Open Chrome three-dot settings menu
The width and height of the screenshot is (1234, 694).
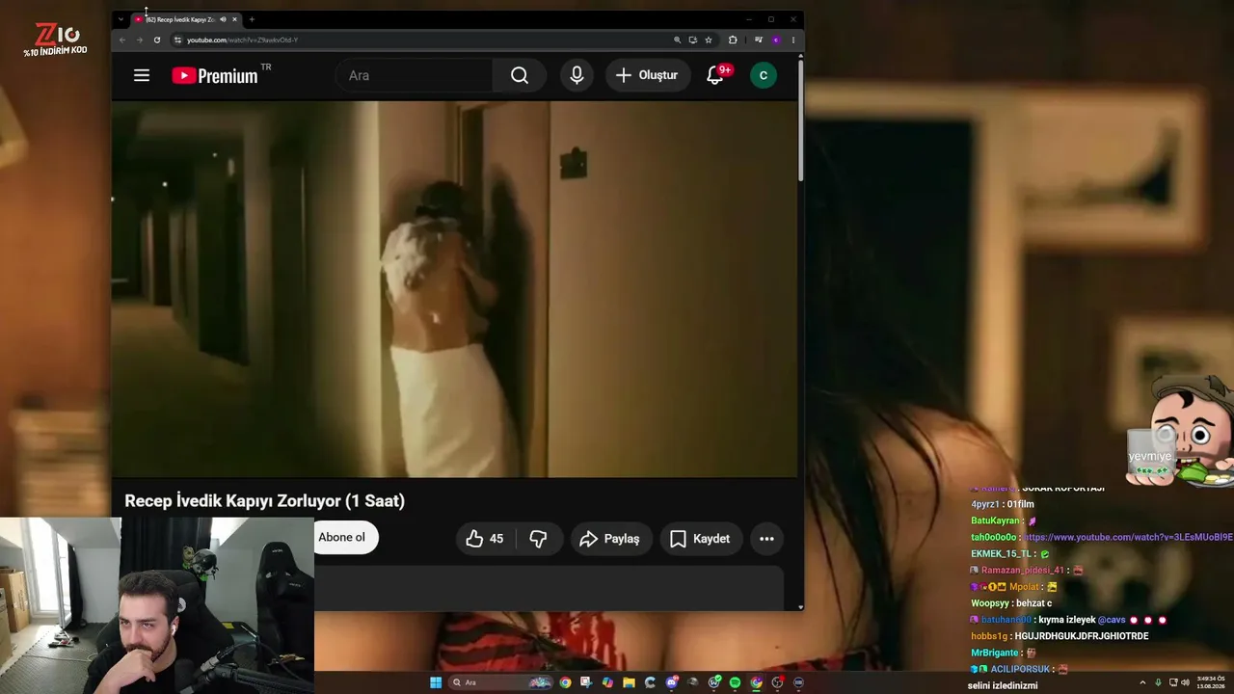point(793,40)
